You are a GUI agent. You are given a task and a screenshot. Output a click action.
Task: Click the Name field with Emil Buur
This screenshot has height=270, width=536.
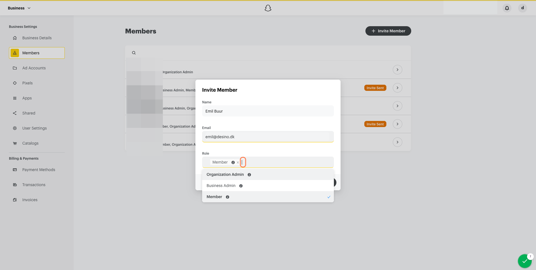click(x=268, y=111)
